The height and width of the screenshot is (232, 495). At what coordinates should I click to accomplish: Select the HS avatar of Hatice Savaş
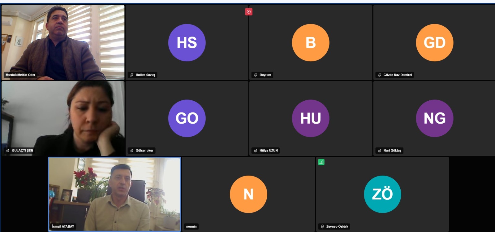pyautogui.click(x=187, y=42)
